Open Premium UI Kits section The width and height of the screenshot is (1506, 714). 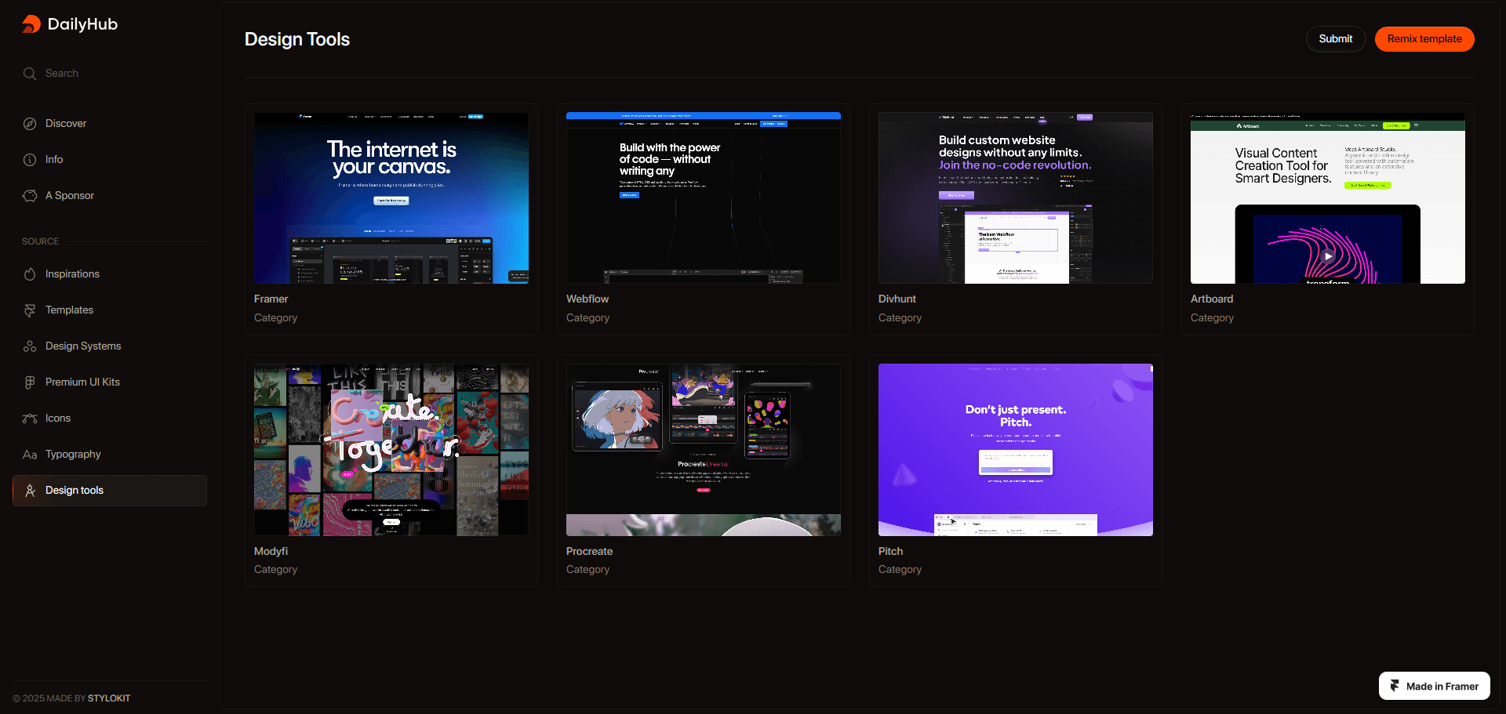click(110, 382)
